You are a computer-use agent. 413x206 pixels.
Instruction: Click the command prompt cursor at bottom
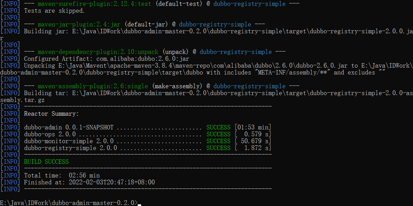click(139, 204)
